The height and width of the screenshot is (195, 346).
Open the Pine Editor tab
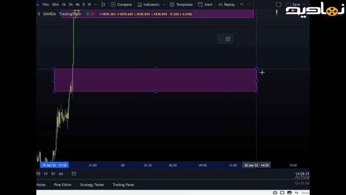point(63,185)
